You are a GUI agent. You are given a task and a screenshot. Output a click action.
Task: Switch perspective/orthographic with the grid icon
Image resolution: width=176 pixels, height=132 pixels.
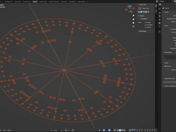[x=133, y=26]
